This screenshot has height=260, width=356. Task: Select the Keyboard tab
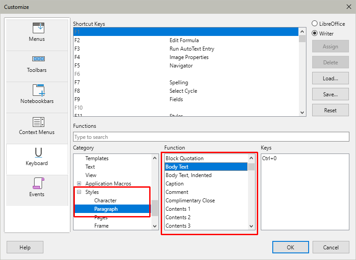point(37,159)
